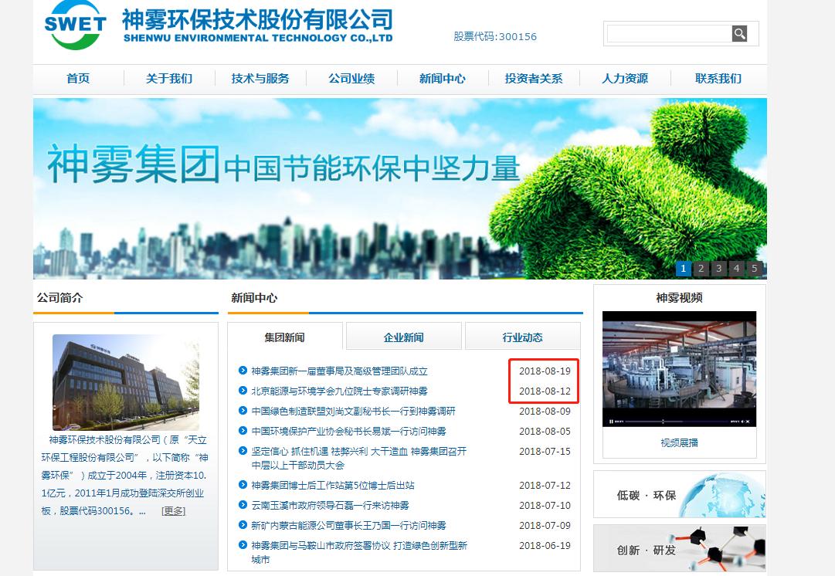Open the 公司业绩 menu item
The image size is (835, 576).
click(351, 79)
